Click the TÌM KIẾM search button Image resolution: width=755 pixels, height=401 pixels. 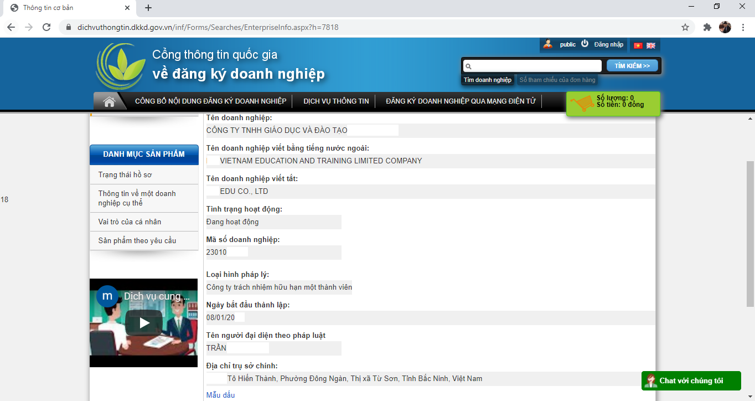632,66
